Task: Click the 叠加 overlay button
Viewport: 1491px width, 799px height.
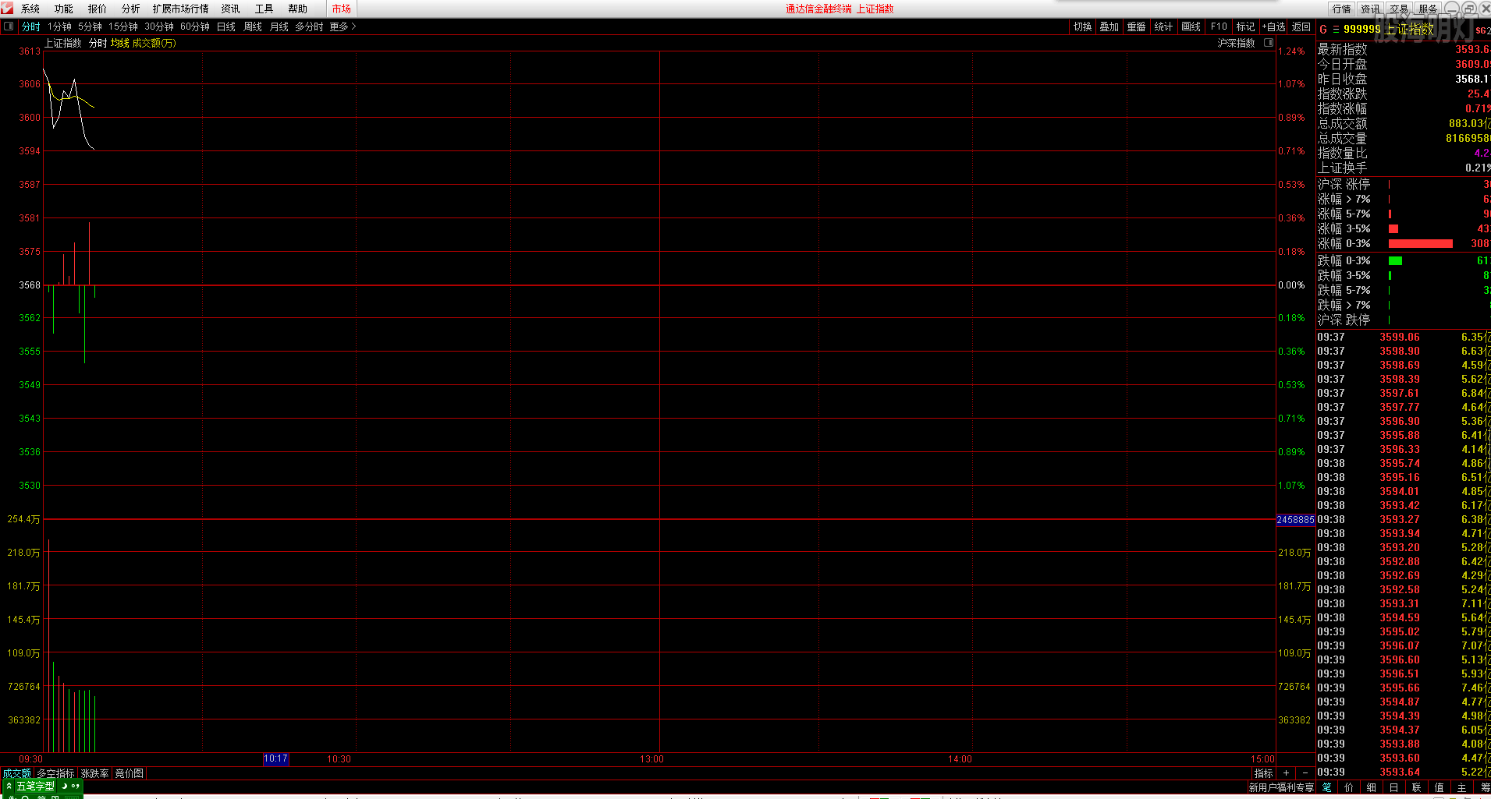Action: coord(1109,27)
